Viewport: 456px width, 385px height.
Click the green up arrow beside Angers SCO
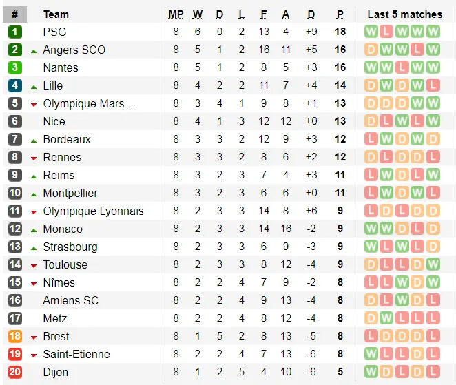(x=34, y=50)
